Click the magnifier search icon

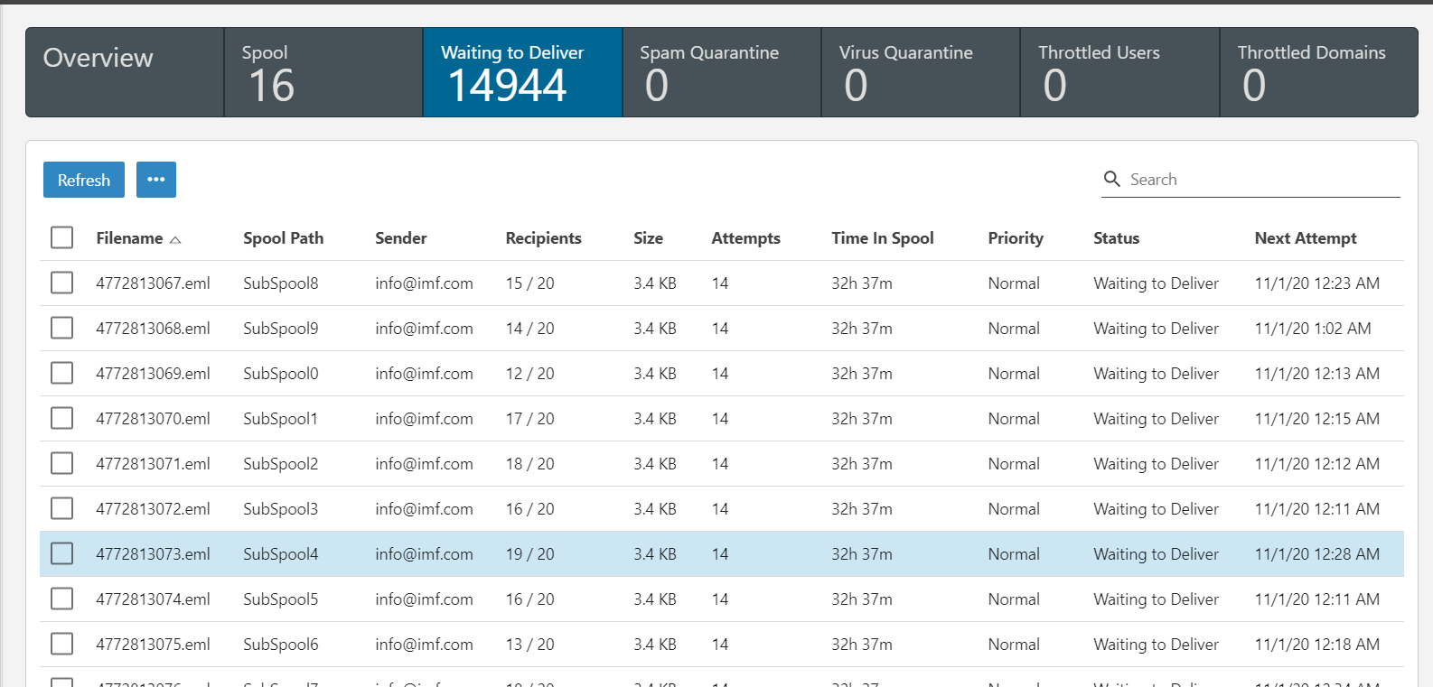(1111, 179)
